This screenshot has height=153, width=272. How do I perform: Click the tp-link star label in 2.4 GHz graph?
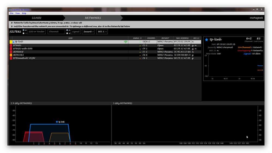coord(60,122)
